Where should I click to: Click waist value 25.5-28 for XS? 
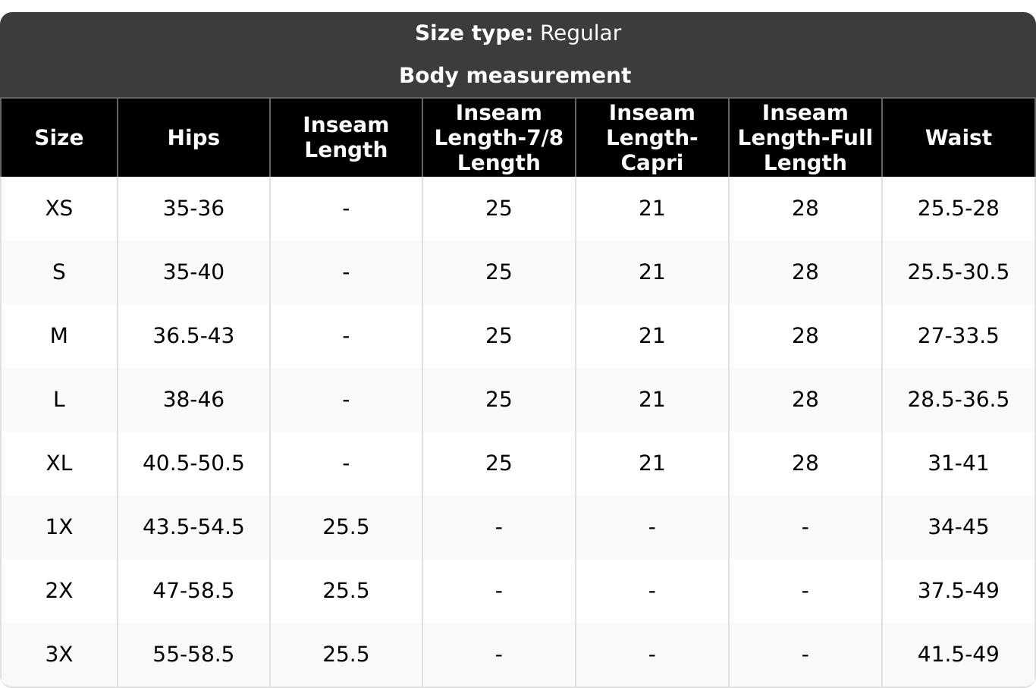pyautogui.click(x=958, y=208)
